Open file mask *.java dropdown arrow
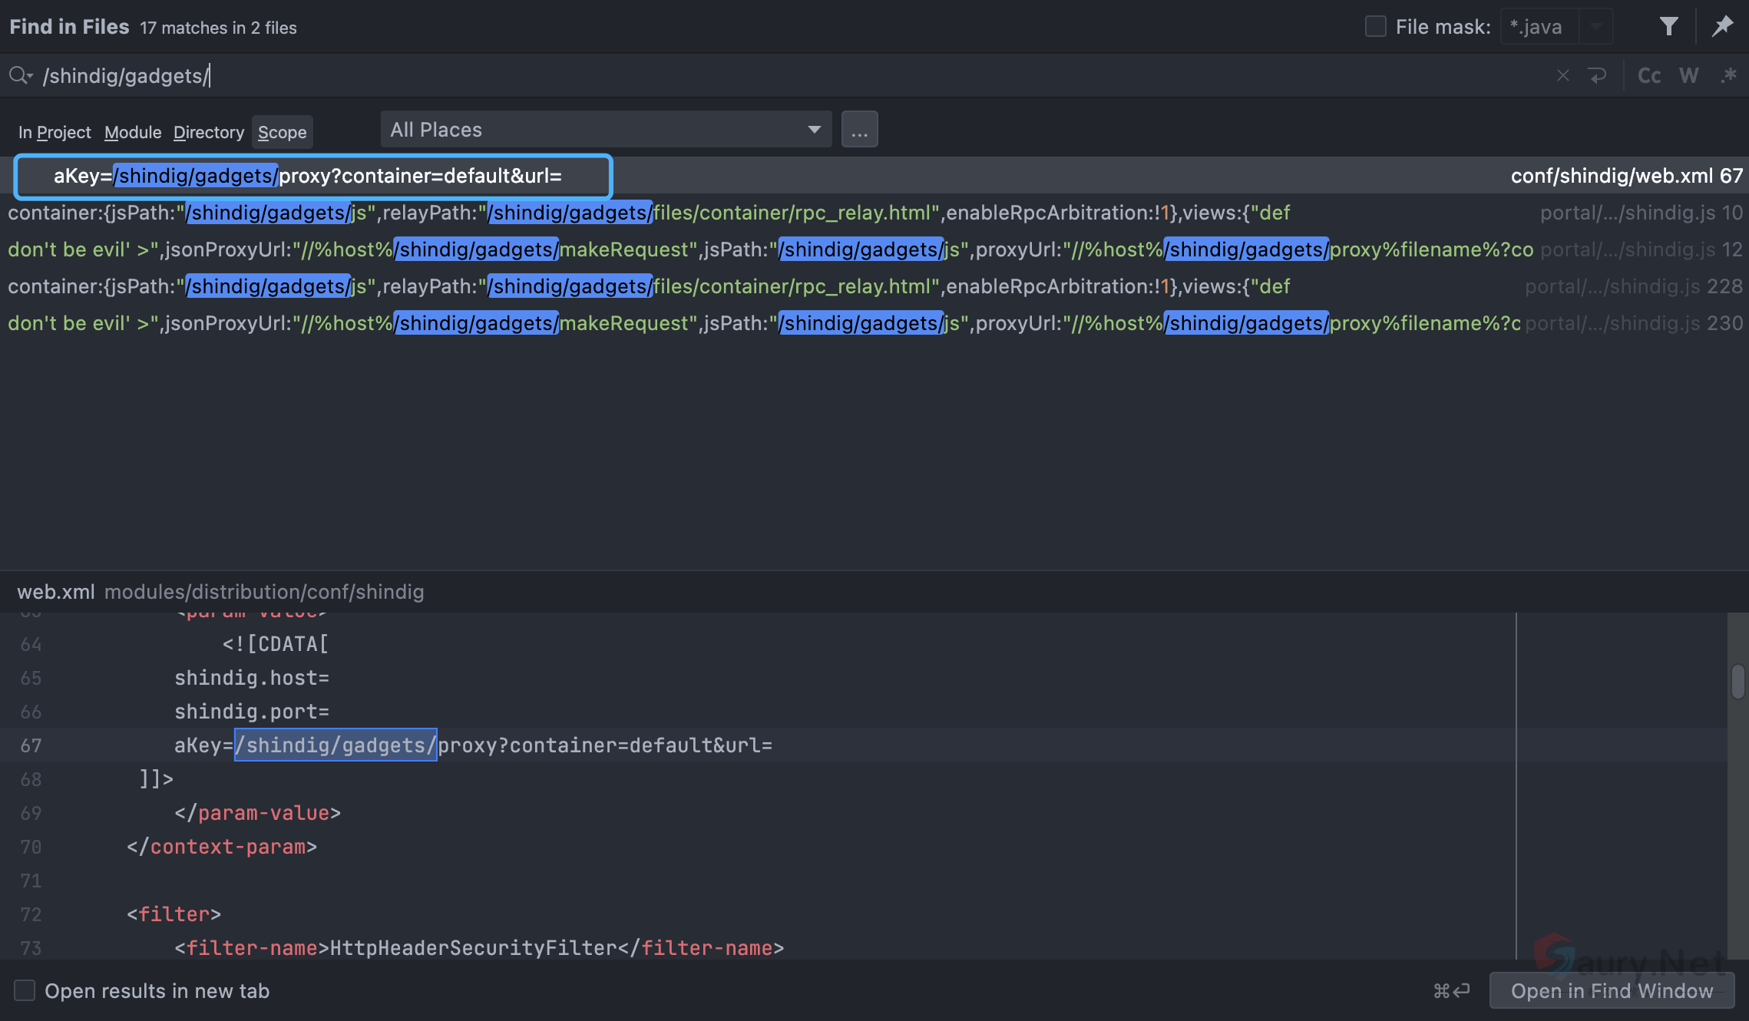Image resolution: width=1749 pixels, height=1021 pixels. [1596, 27]
